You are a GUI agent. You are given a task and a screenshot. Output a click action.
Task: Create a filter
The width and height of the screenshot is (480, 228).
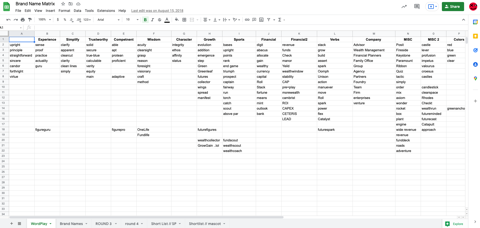click(269, 19)
